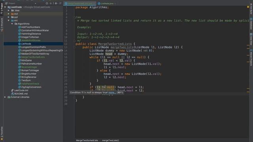Click line number 17 in gutter
Viewport: 253px width, 142px height.
point(66,60)
